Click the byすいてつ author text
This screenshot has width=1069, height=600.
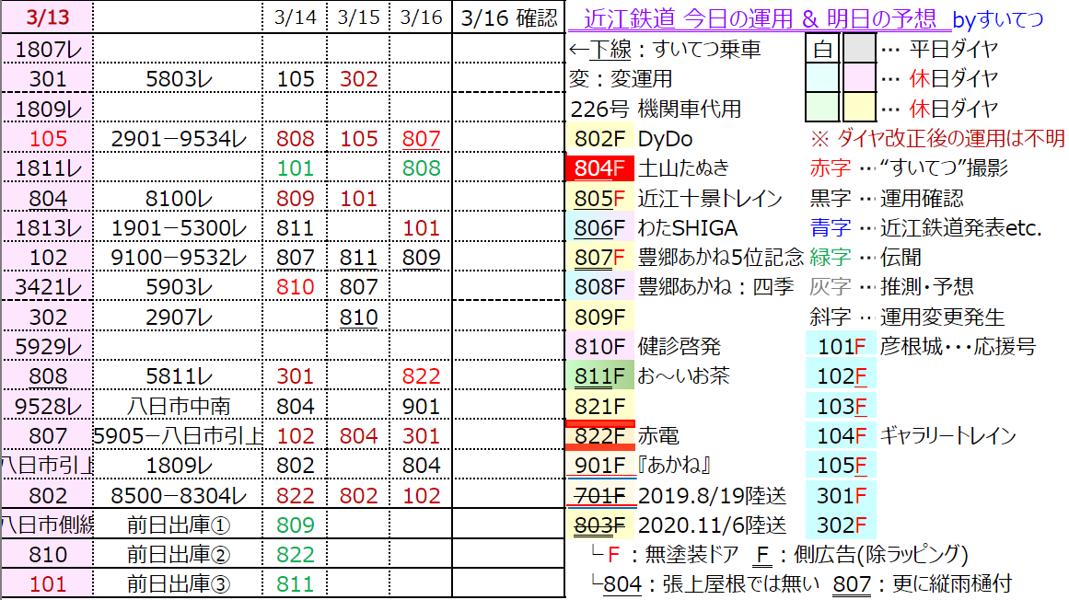coord(998,19)
